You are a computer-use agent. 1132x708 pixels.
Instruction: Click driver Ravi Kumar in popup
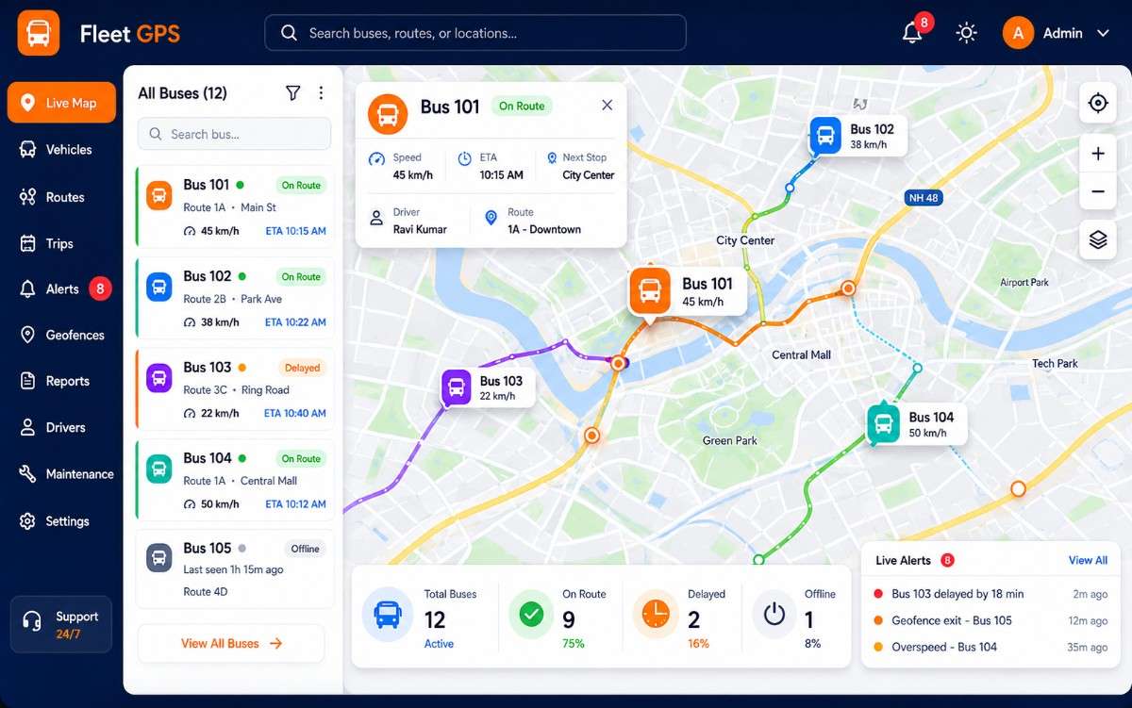click(x=420, y=229)
